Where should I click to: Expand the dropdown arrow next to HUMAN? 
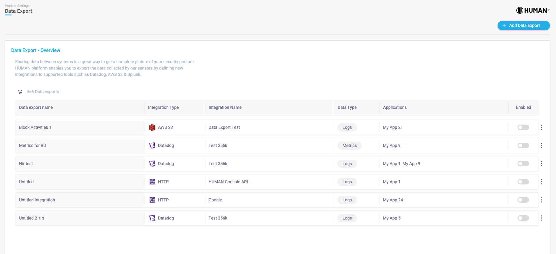[x=549, y=10]
